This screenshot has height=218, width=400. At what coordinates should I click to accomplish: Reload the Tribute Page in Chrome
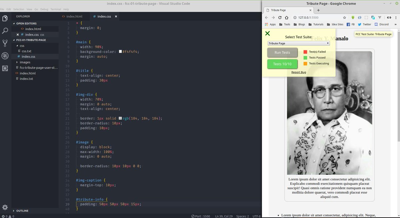click(280, 18)
